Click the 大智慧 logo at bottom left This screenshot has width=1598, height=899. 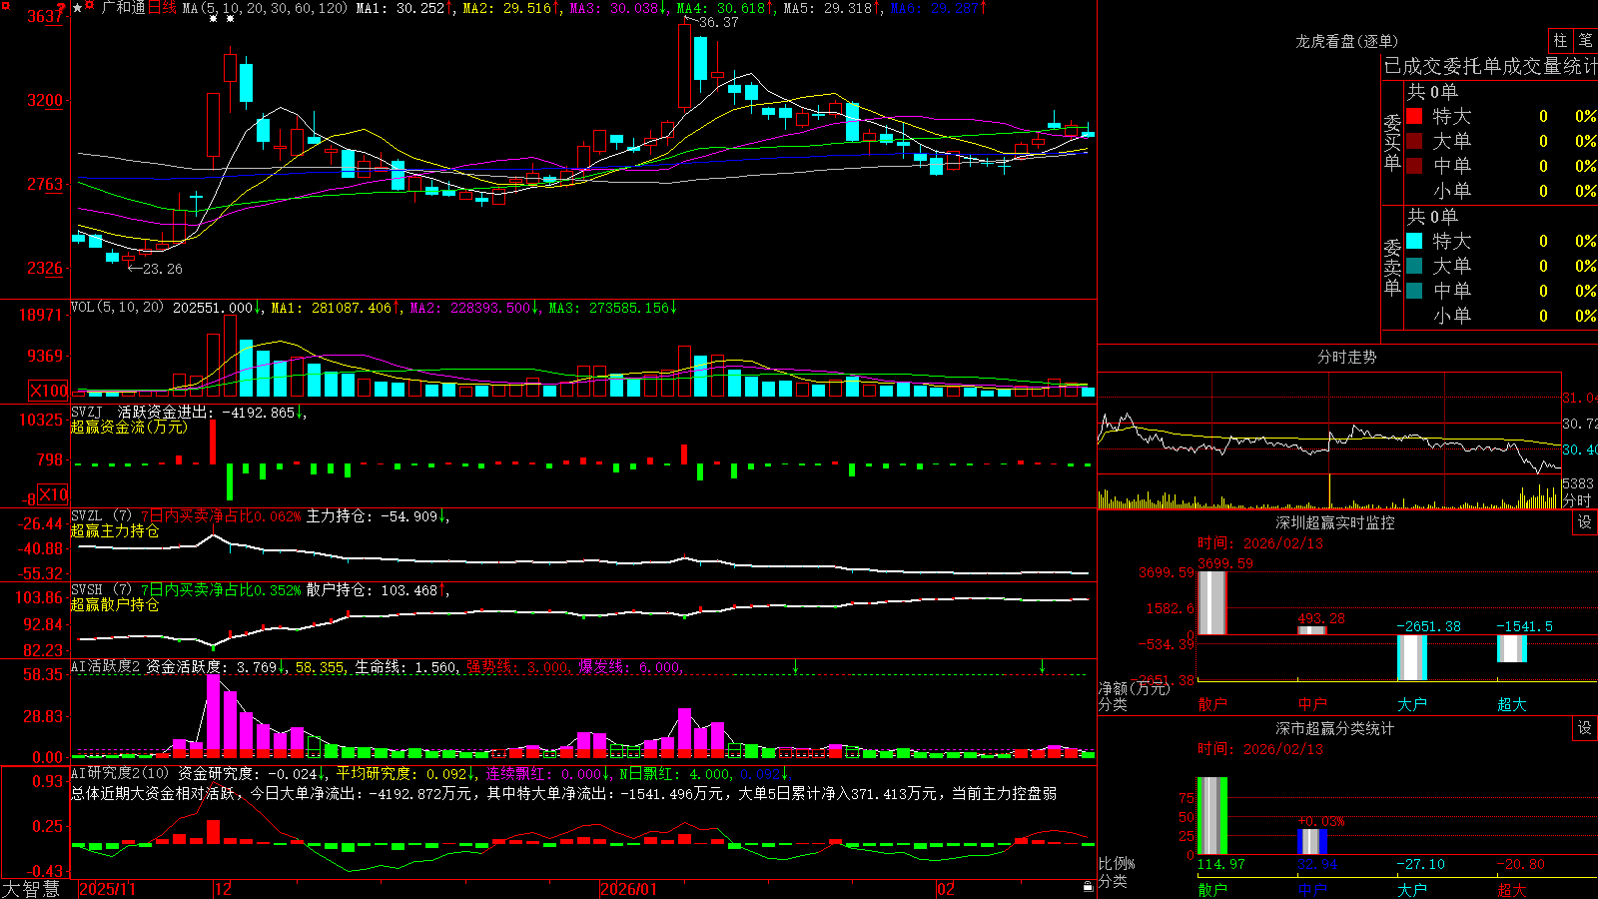(x=31, y=889)
